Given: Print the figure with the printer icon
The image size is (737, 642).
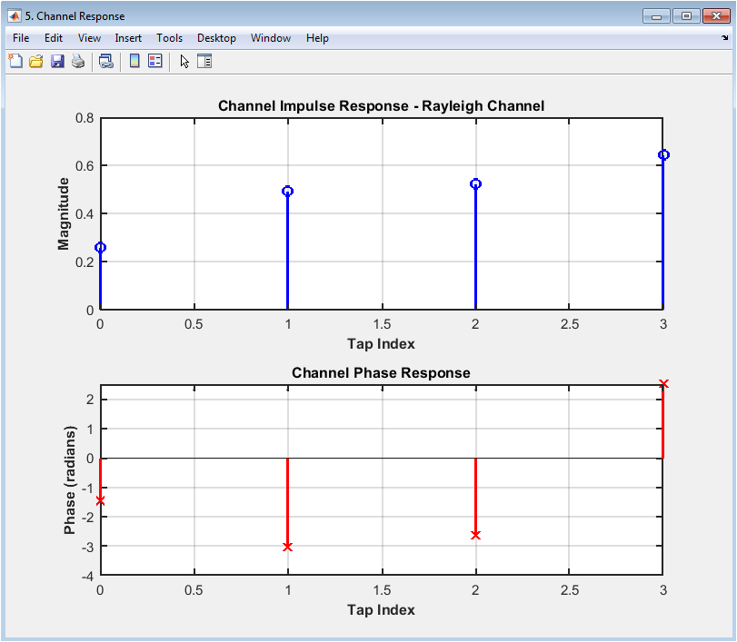Looking at the screenshot, I should (78, 62).
